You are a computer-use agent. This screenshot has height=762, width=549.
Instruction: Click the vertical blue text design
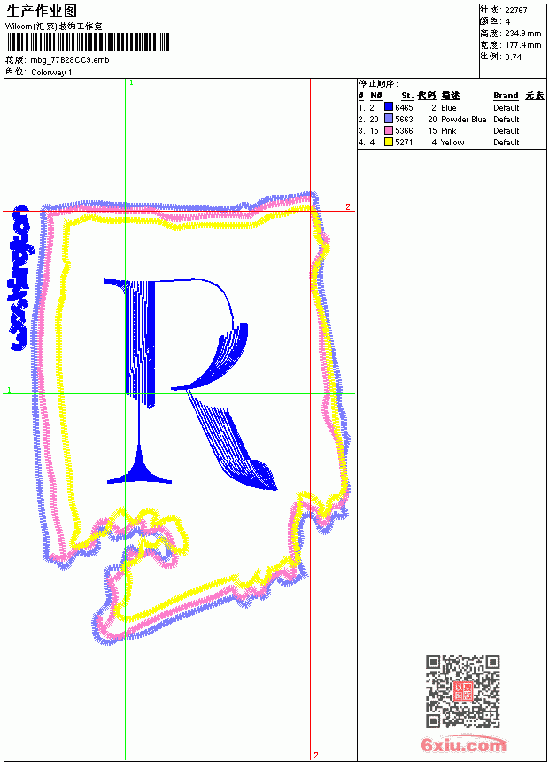tap(20, 277)
